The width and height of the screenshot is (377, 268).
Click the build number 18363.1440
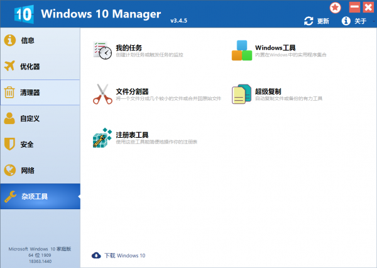(40, 261)
